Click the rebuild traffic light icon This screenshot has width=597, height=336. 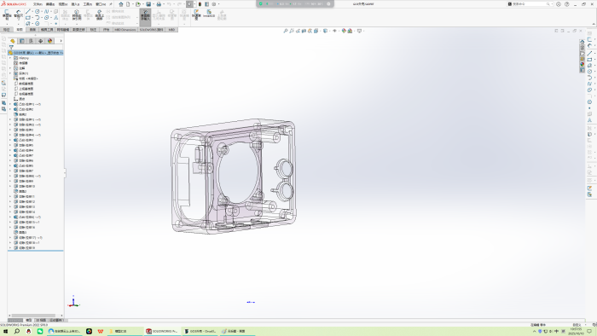[200, 4]
